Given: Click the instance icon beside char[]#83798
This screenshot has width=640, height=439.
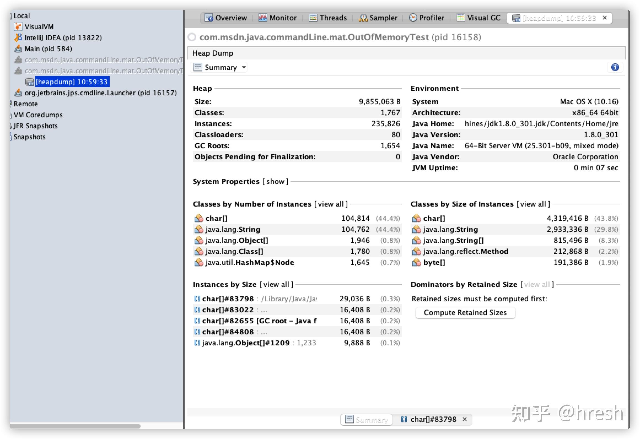Looking at the screenshot, I should point(197,299).
